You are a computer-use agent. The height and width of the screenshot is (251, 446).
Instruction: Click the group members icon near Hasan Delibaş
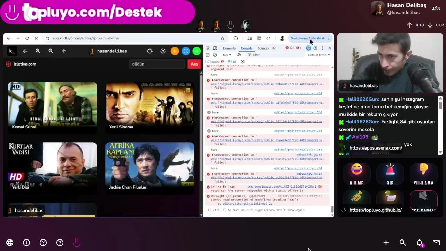(x=436, y=9)
